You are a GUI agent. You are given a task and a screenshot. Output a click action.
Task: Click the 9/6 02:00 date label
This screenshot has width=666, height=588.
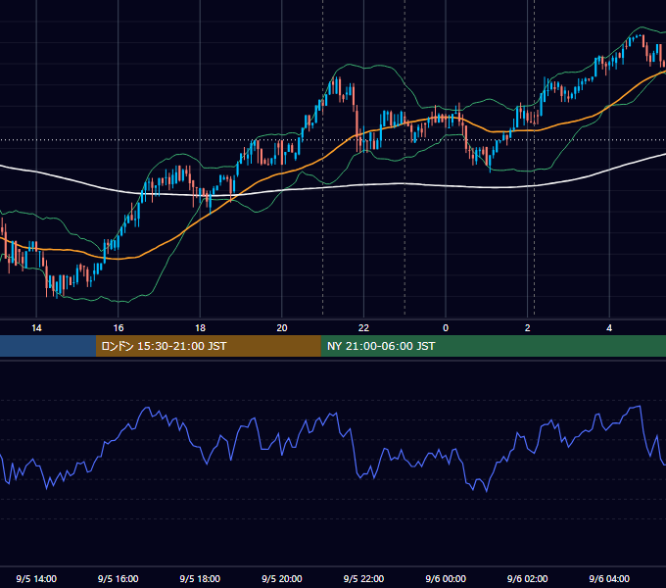(x=528, y=578)
